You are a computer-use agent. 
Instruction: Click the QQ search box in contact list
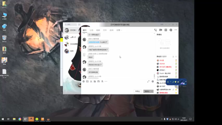point(71,24)
